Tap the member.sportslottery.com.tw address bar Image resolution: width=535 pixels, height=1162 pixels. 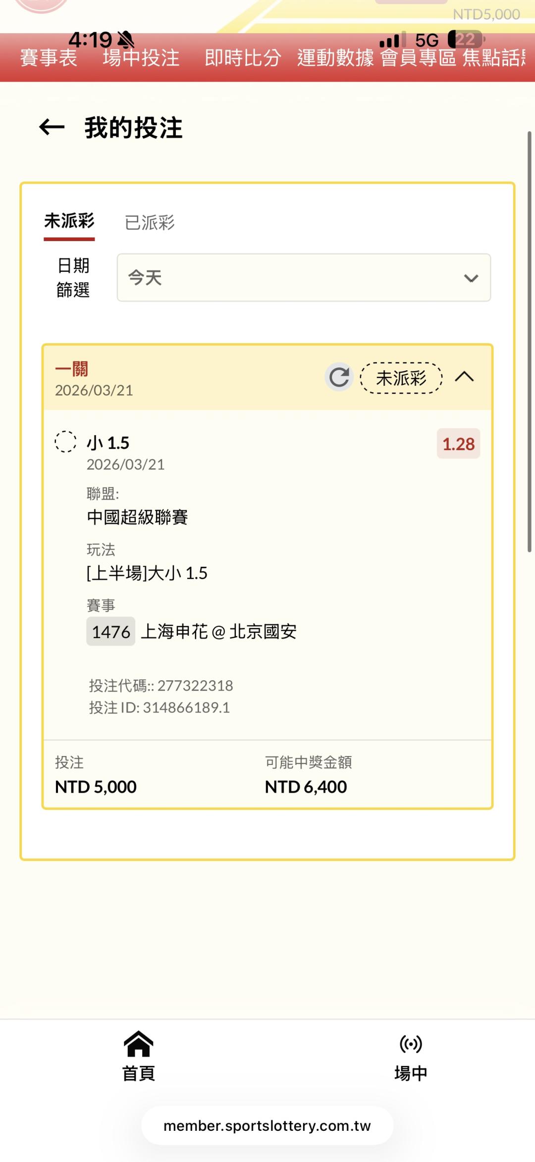[267, 1126]
